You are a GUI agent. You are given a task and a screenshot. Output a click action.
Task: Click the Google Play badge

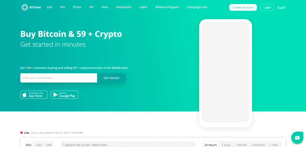[x=65, y=95]
